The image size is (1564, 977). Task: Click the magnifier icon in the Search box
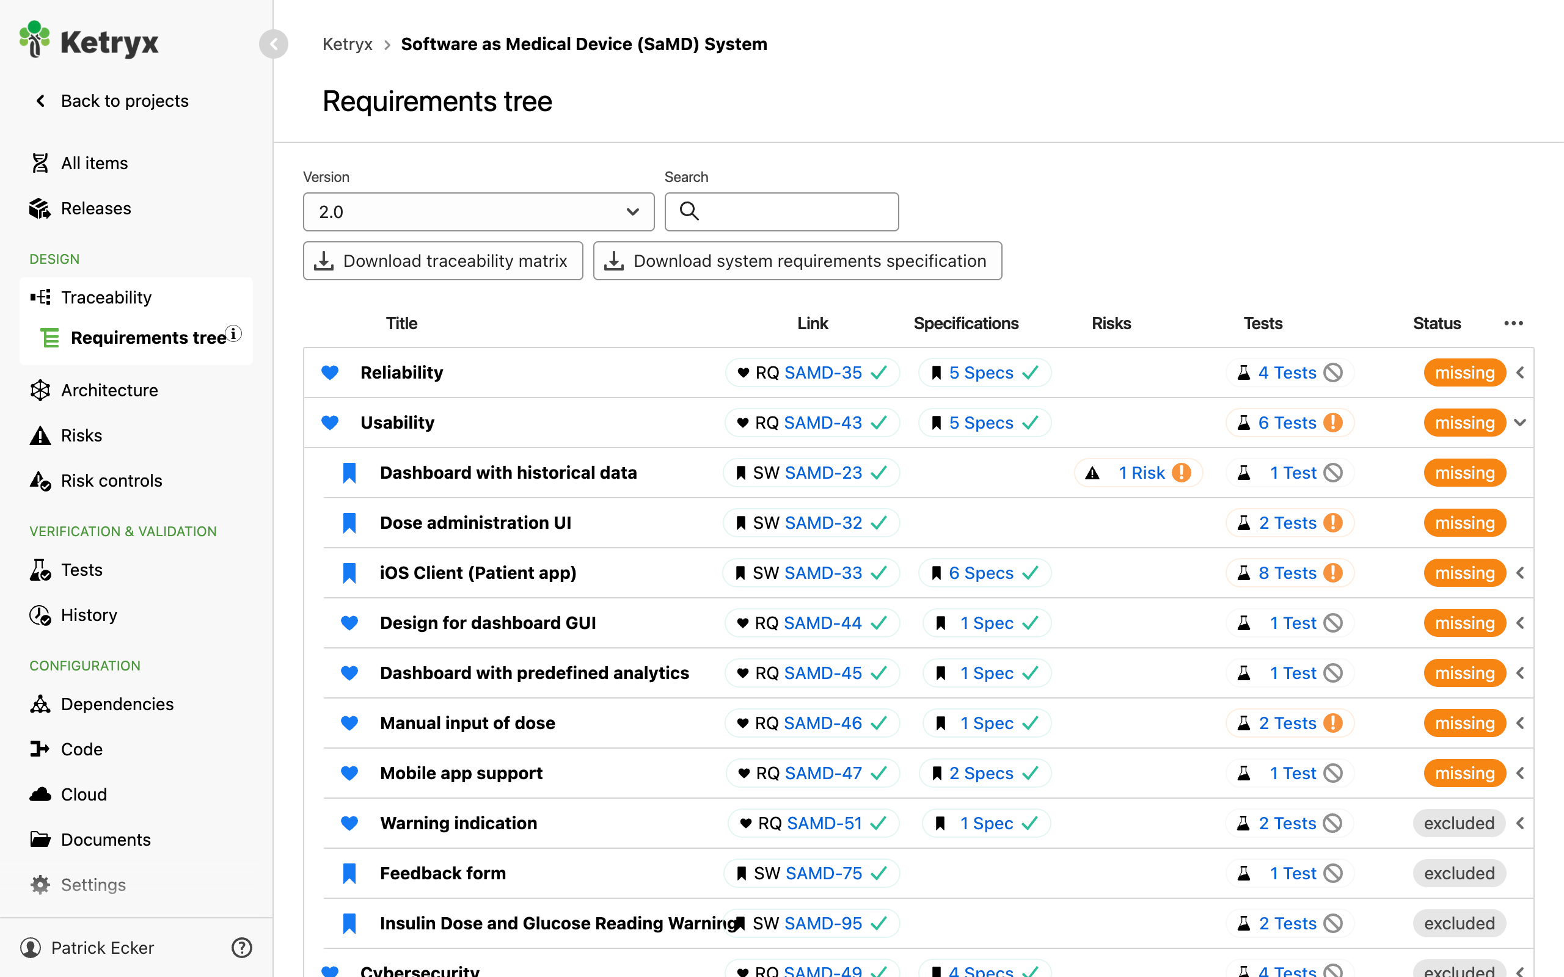[689, 211]
